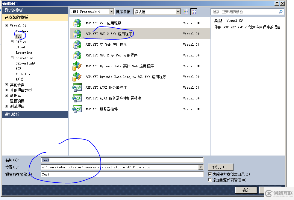This screenshot has height=200, width=294.
Task: Select the Web category in tree
Action: pyautogui.click(x=18, y=36)
